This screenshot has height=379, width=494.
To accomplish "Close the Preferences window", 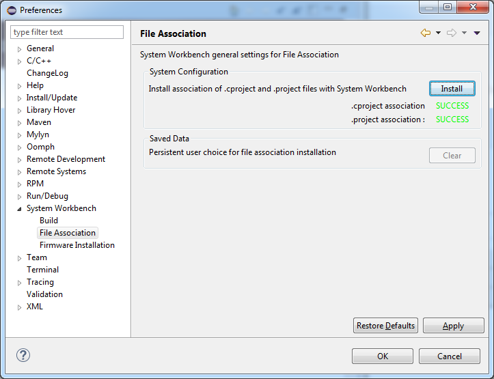I will 473,7.
